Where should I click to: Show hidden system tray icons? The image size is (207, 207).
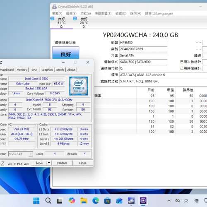[169, 200]
